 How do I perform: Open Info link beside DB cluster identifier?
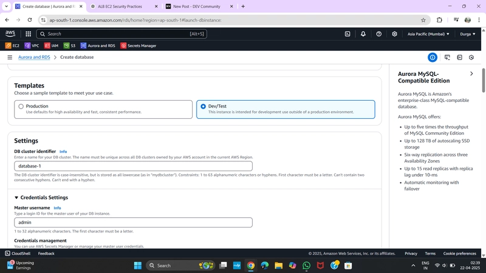(x=63, y=152)
